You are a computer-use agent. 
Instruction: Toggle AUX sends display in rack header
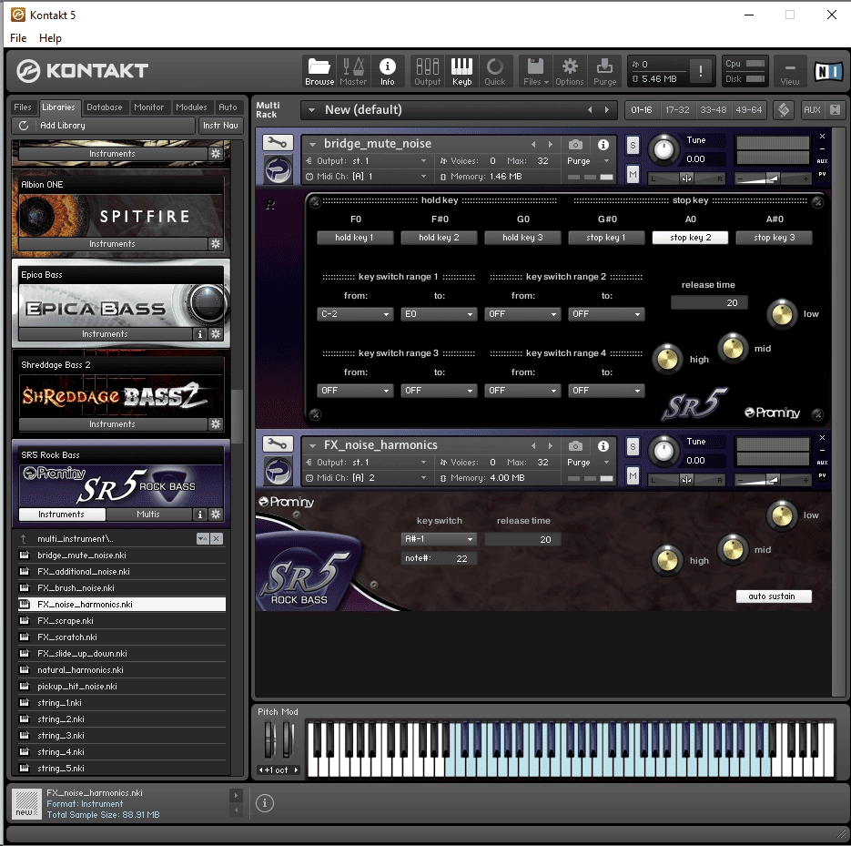coord(812,109)
